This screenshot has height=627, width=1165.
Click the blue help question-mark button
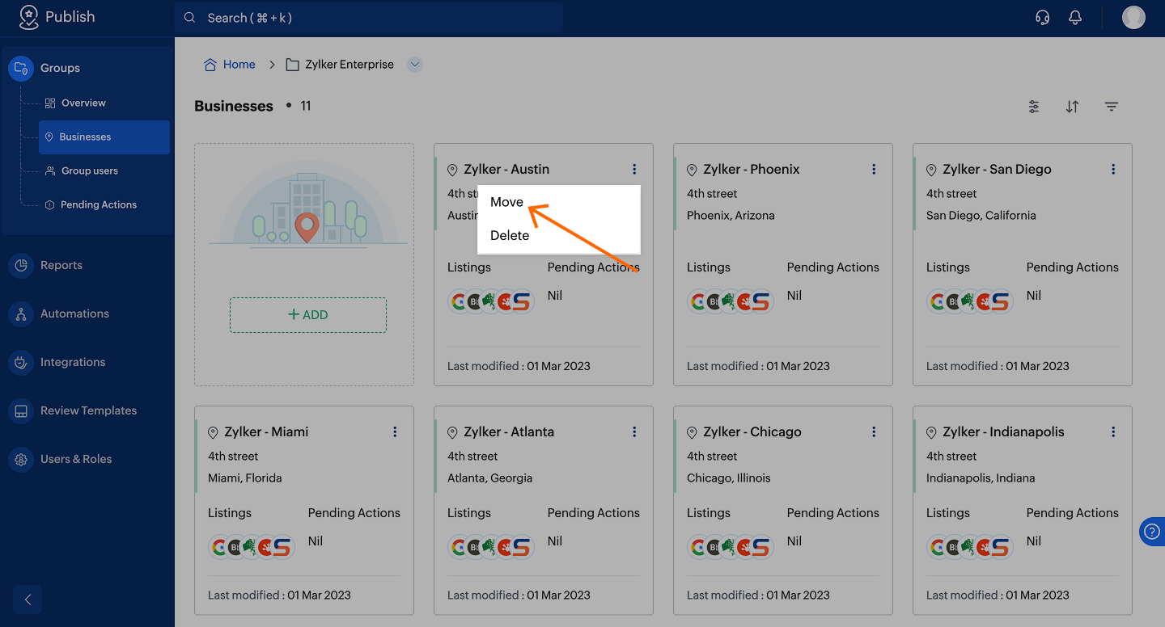(x=1151, y=531)
